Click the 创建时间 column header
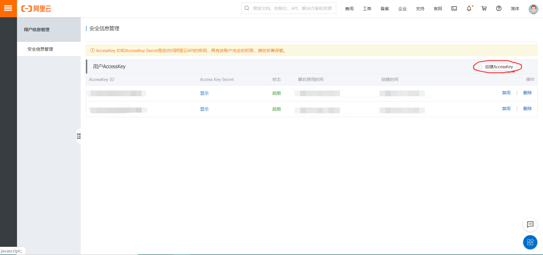 [390, 80]
